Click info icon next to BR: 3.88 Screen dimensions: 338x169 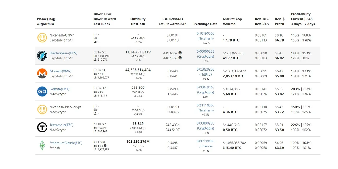pyautogui.click(x=105, y=145)
